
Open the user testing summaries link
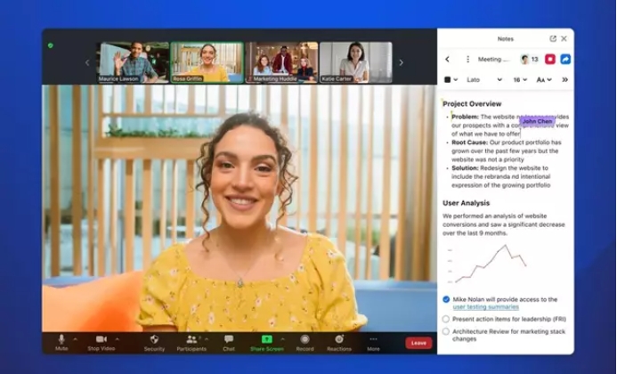[485, 306]
